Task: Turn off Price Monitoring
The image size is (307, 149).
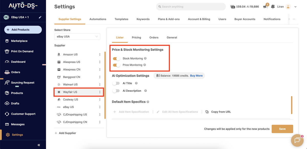Action: (x=116, y=65)
